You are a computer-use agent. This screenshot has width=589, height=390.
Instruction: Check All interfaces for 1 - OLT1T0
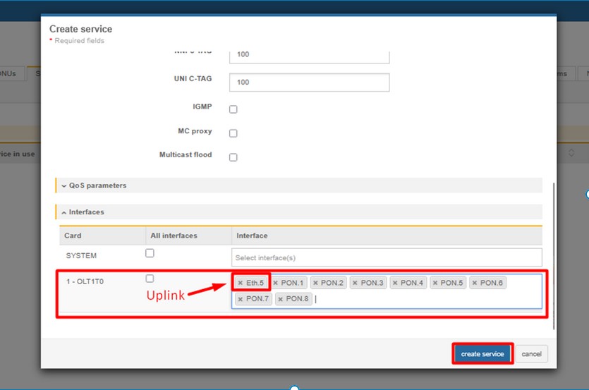pyautogui.click(x=150, y=279)
